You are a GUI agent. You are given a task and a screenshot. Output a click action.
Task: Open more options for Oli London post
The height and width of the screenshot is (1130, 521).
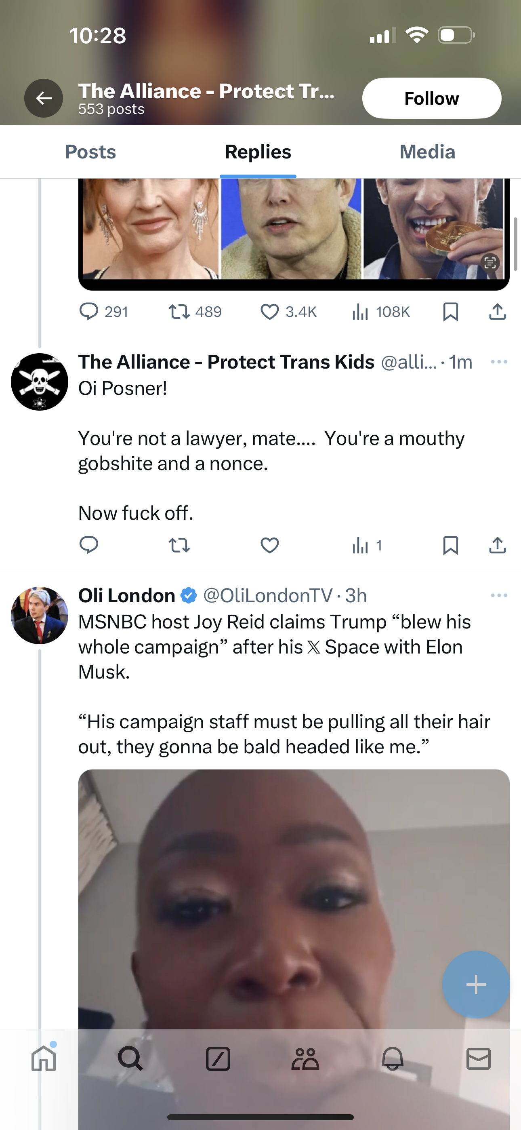click(x=499, y=595)
